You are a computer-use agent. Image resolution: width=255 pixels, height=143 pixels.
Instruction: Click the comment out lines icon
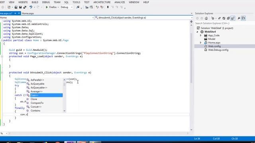tap(97, 7)
